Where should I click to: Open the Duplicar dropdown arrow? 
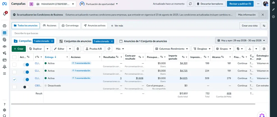[47, 49]
